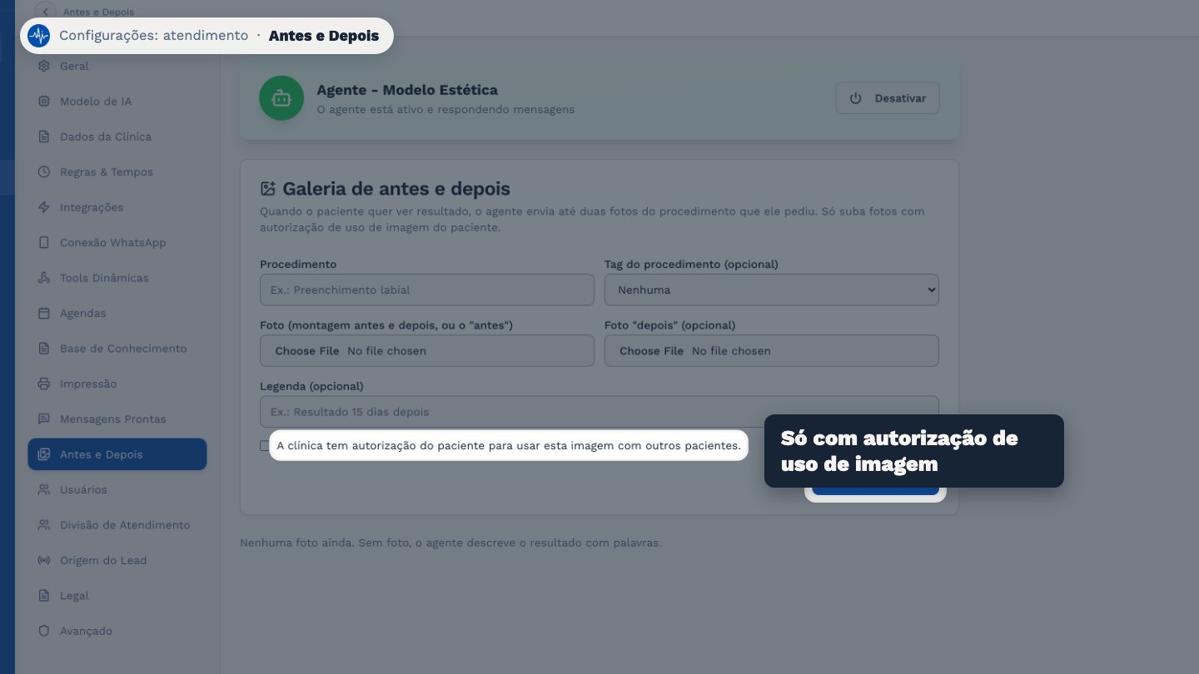This screenshot has width=1199, height=674.
Task: Click the Galeria de antes e depois heading
Action: (x=396, y=189)
